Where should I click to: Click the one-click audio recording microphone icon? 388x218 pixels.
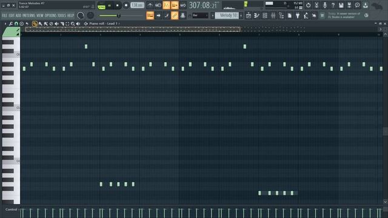click(325, 5)
